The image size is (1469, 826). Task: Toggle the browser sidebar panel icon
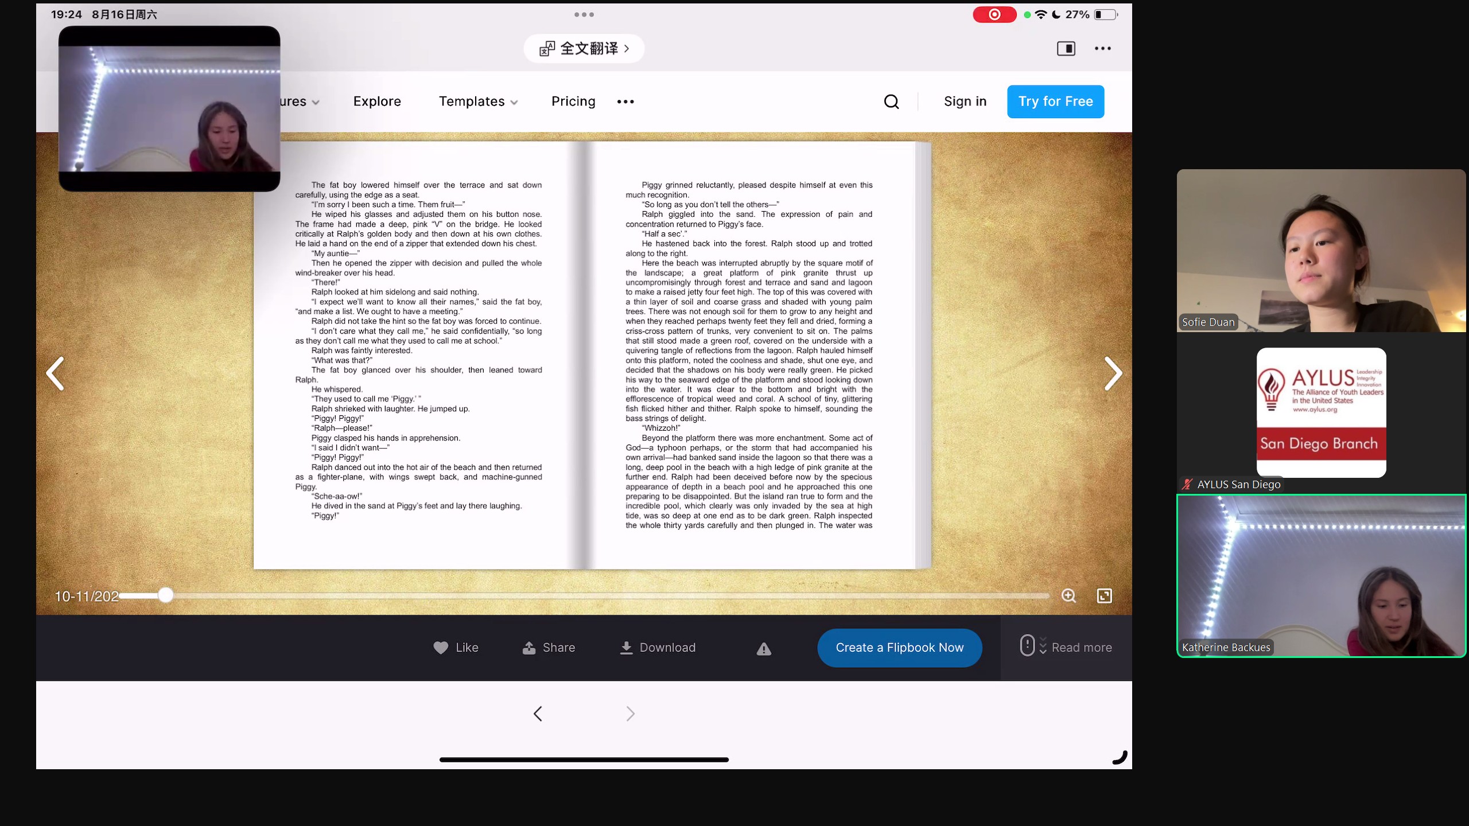(x=1066, y=49)
